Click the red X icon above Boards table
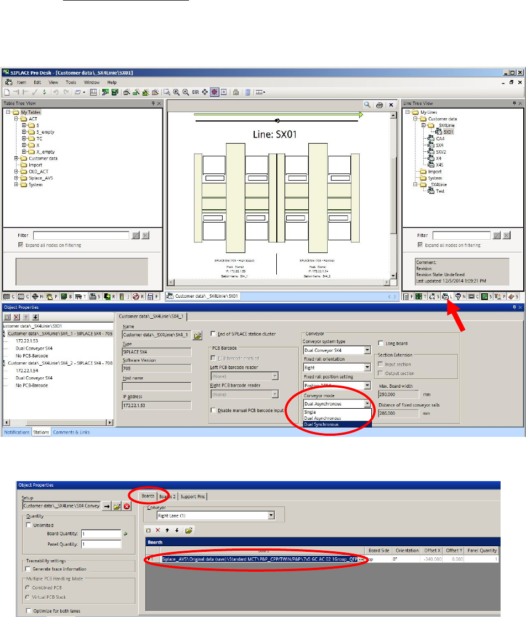The height and width of the screenshot is (617, 526). [158, 530]
